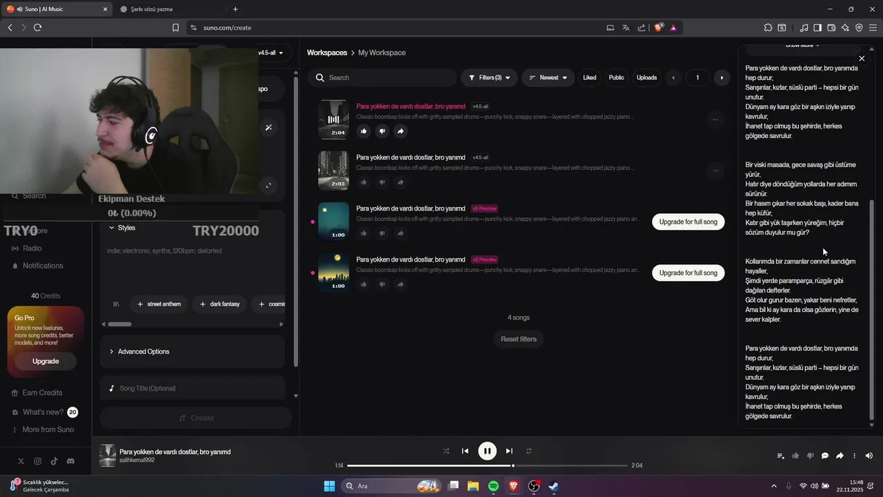This screenshot has height=497, width=883.
Task: Collapse the Styles section
Action: pyautogui.click(x=122, y=228)
